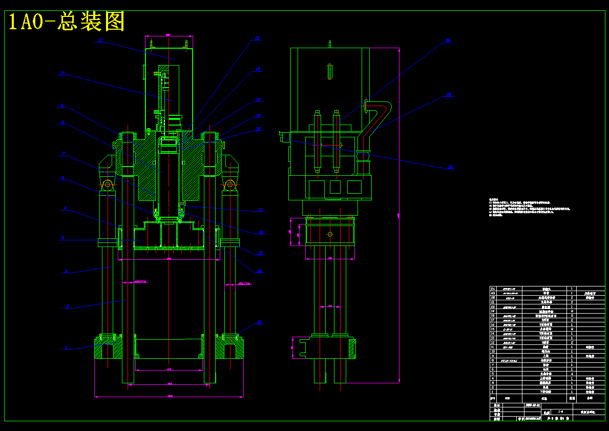This screenshot has height=431, width=609.
Task: Click balloon callout number 12 in front view
Action: click(257, 38)
